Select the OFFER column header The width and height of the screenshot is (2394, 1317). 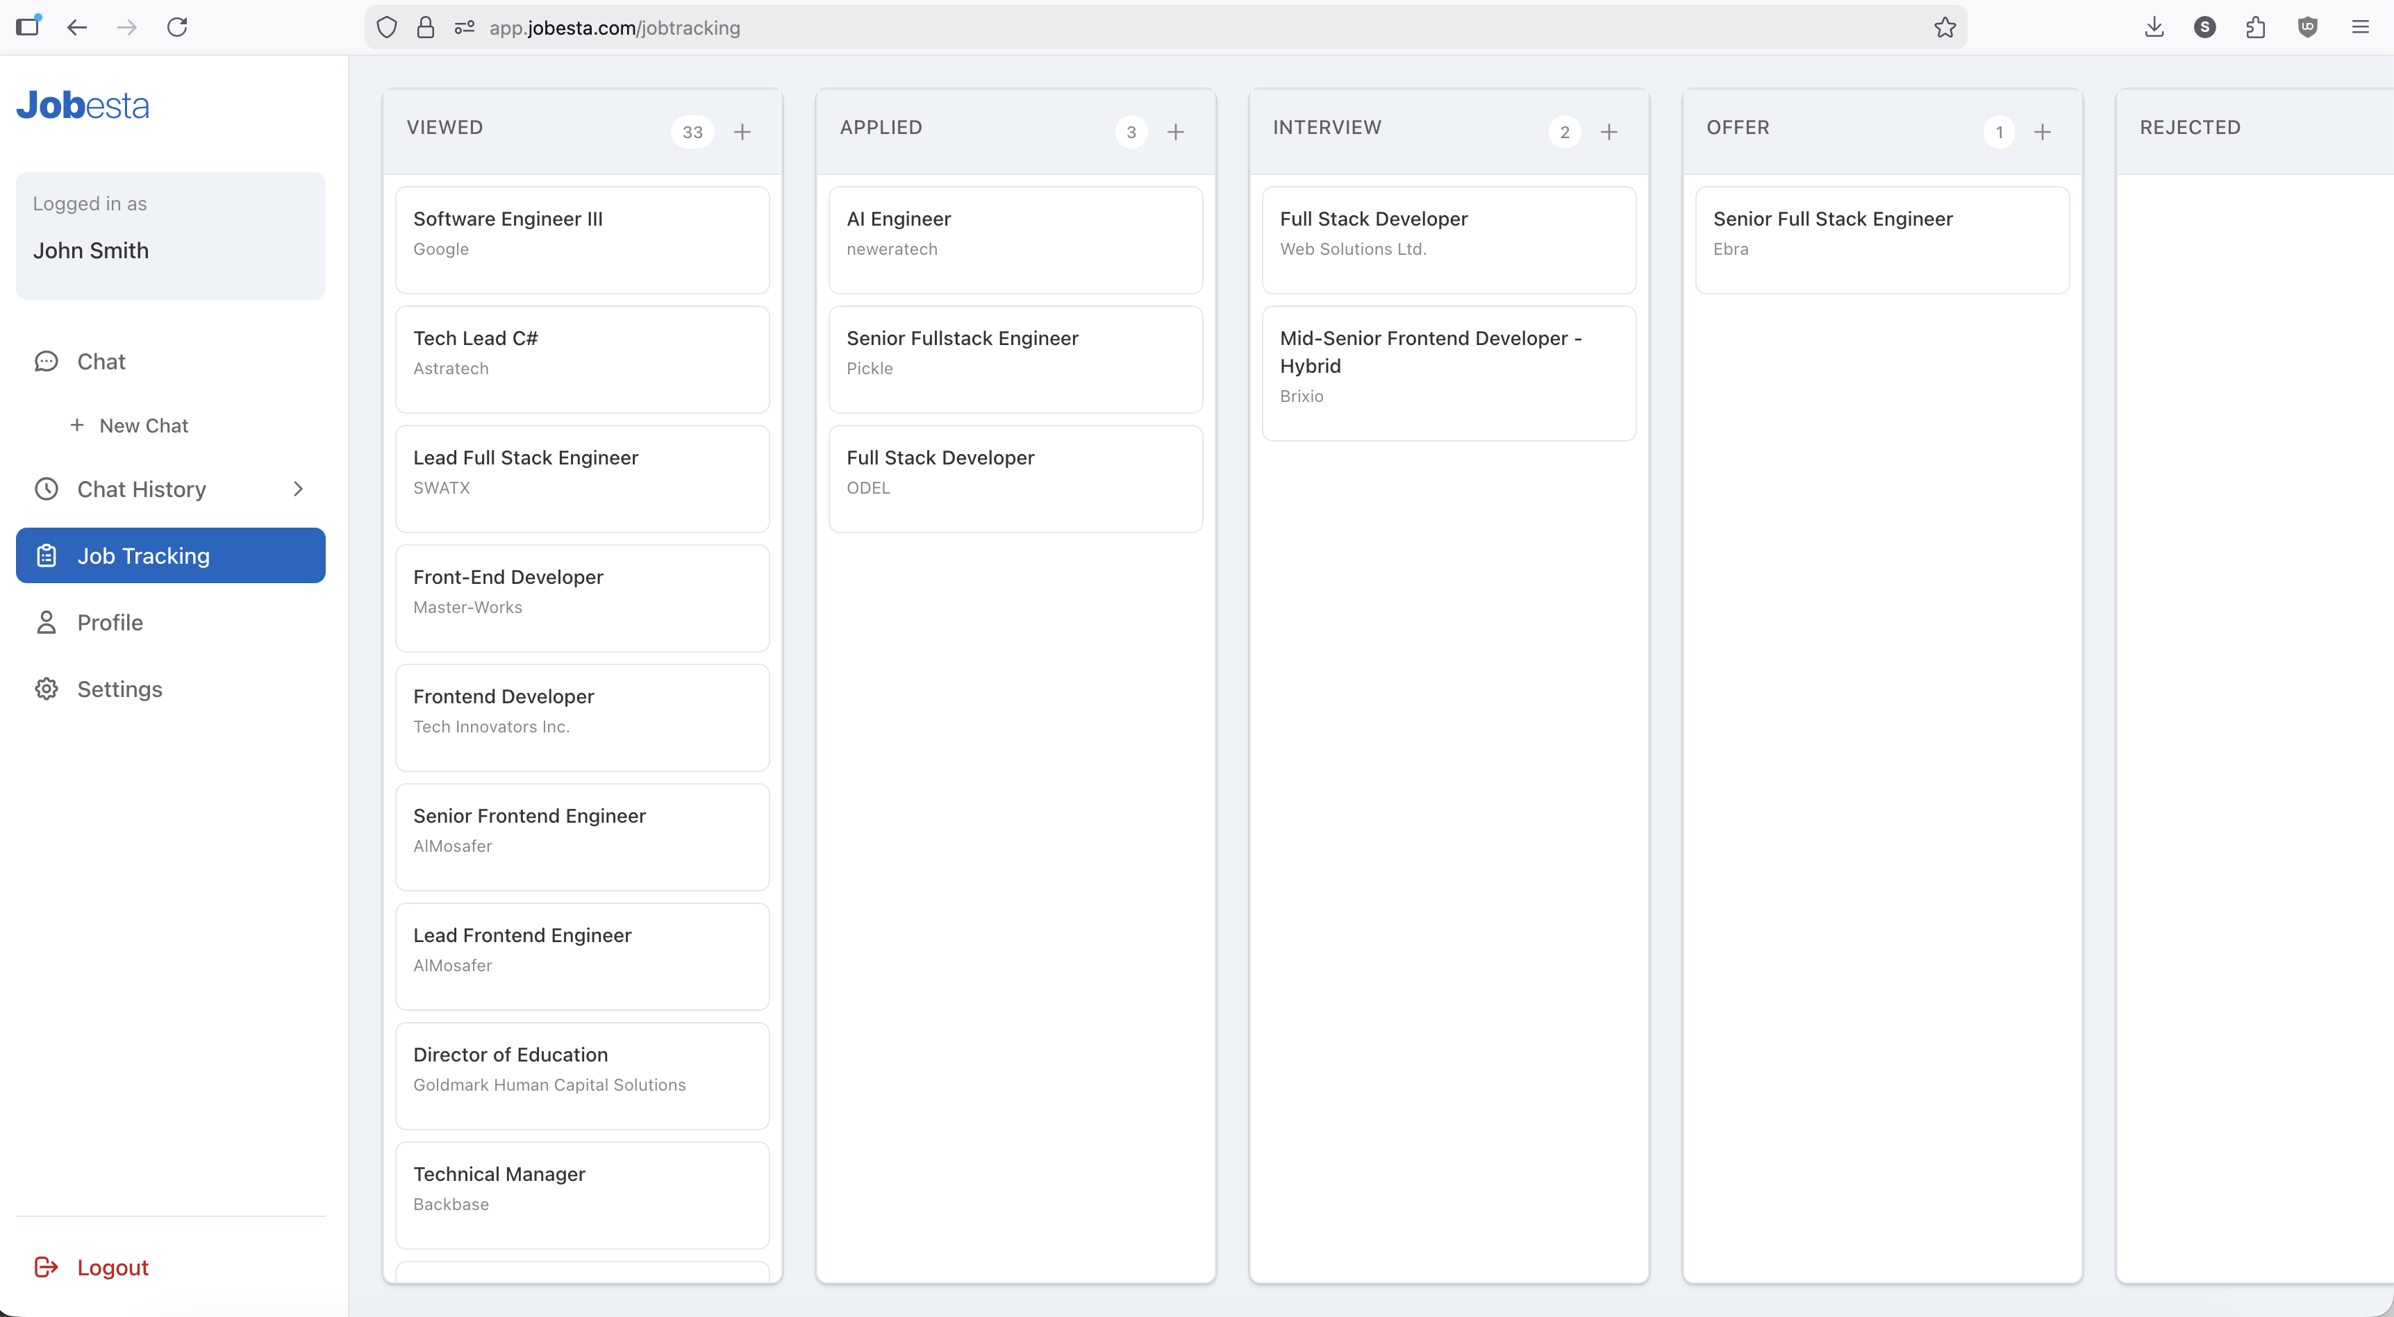point(1738,127)
